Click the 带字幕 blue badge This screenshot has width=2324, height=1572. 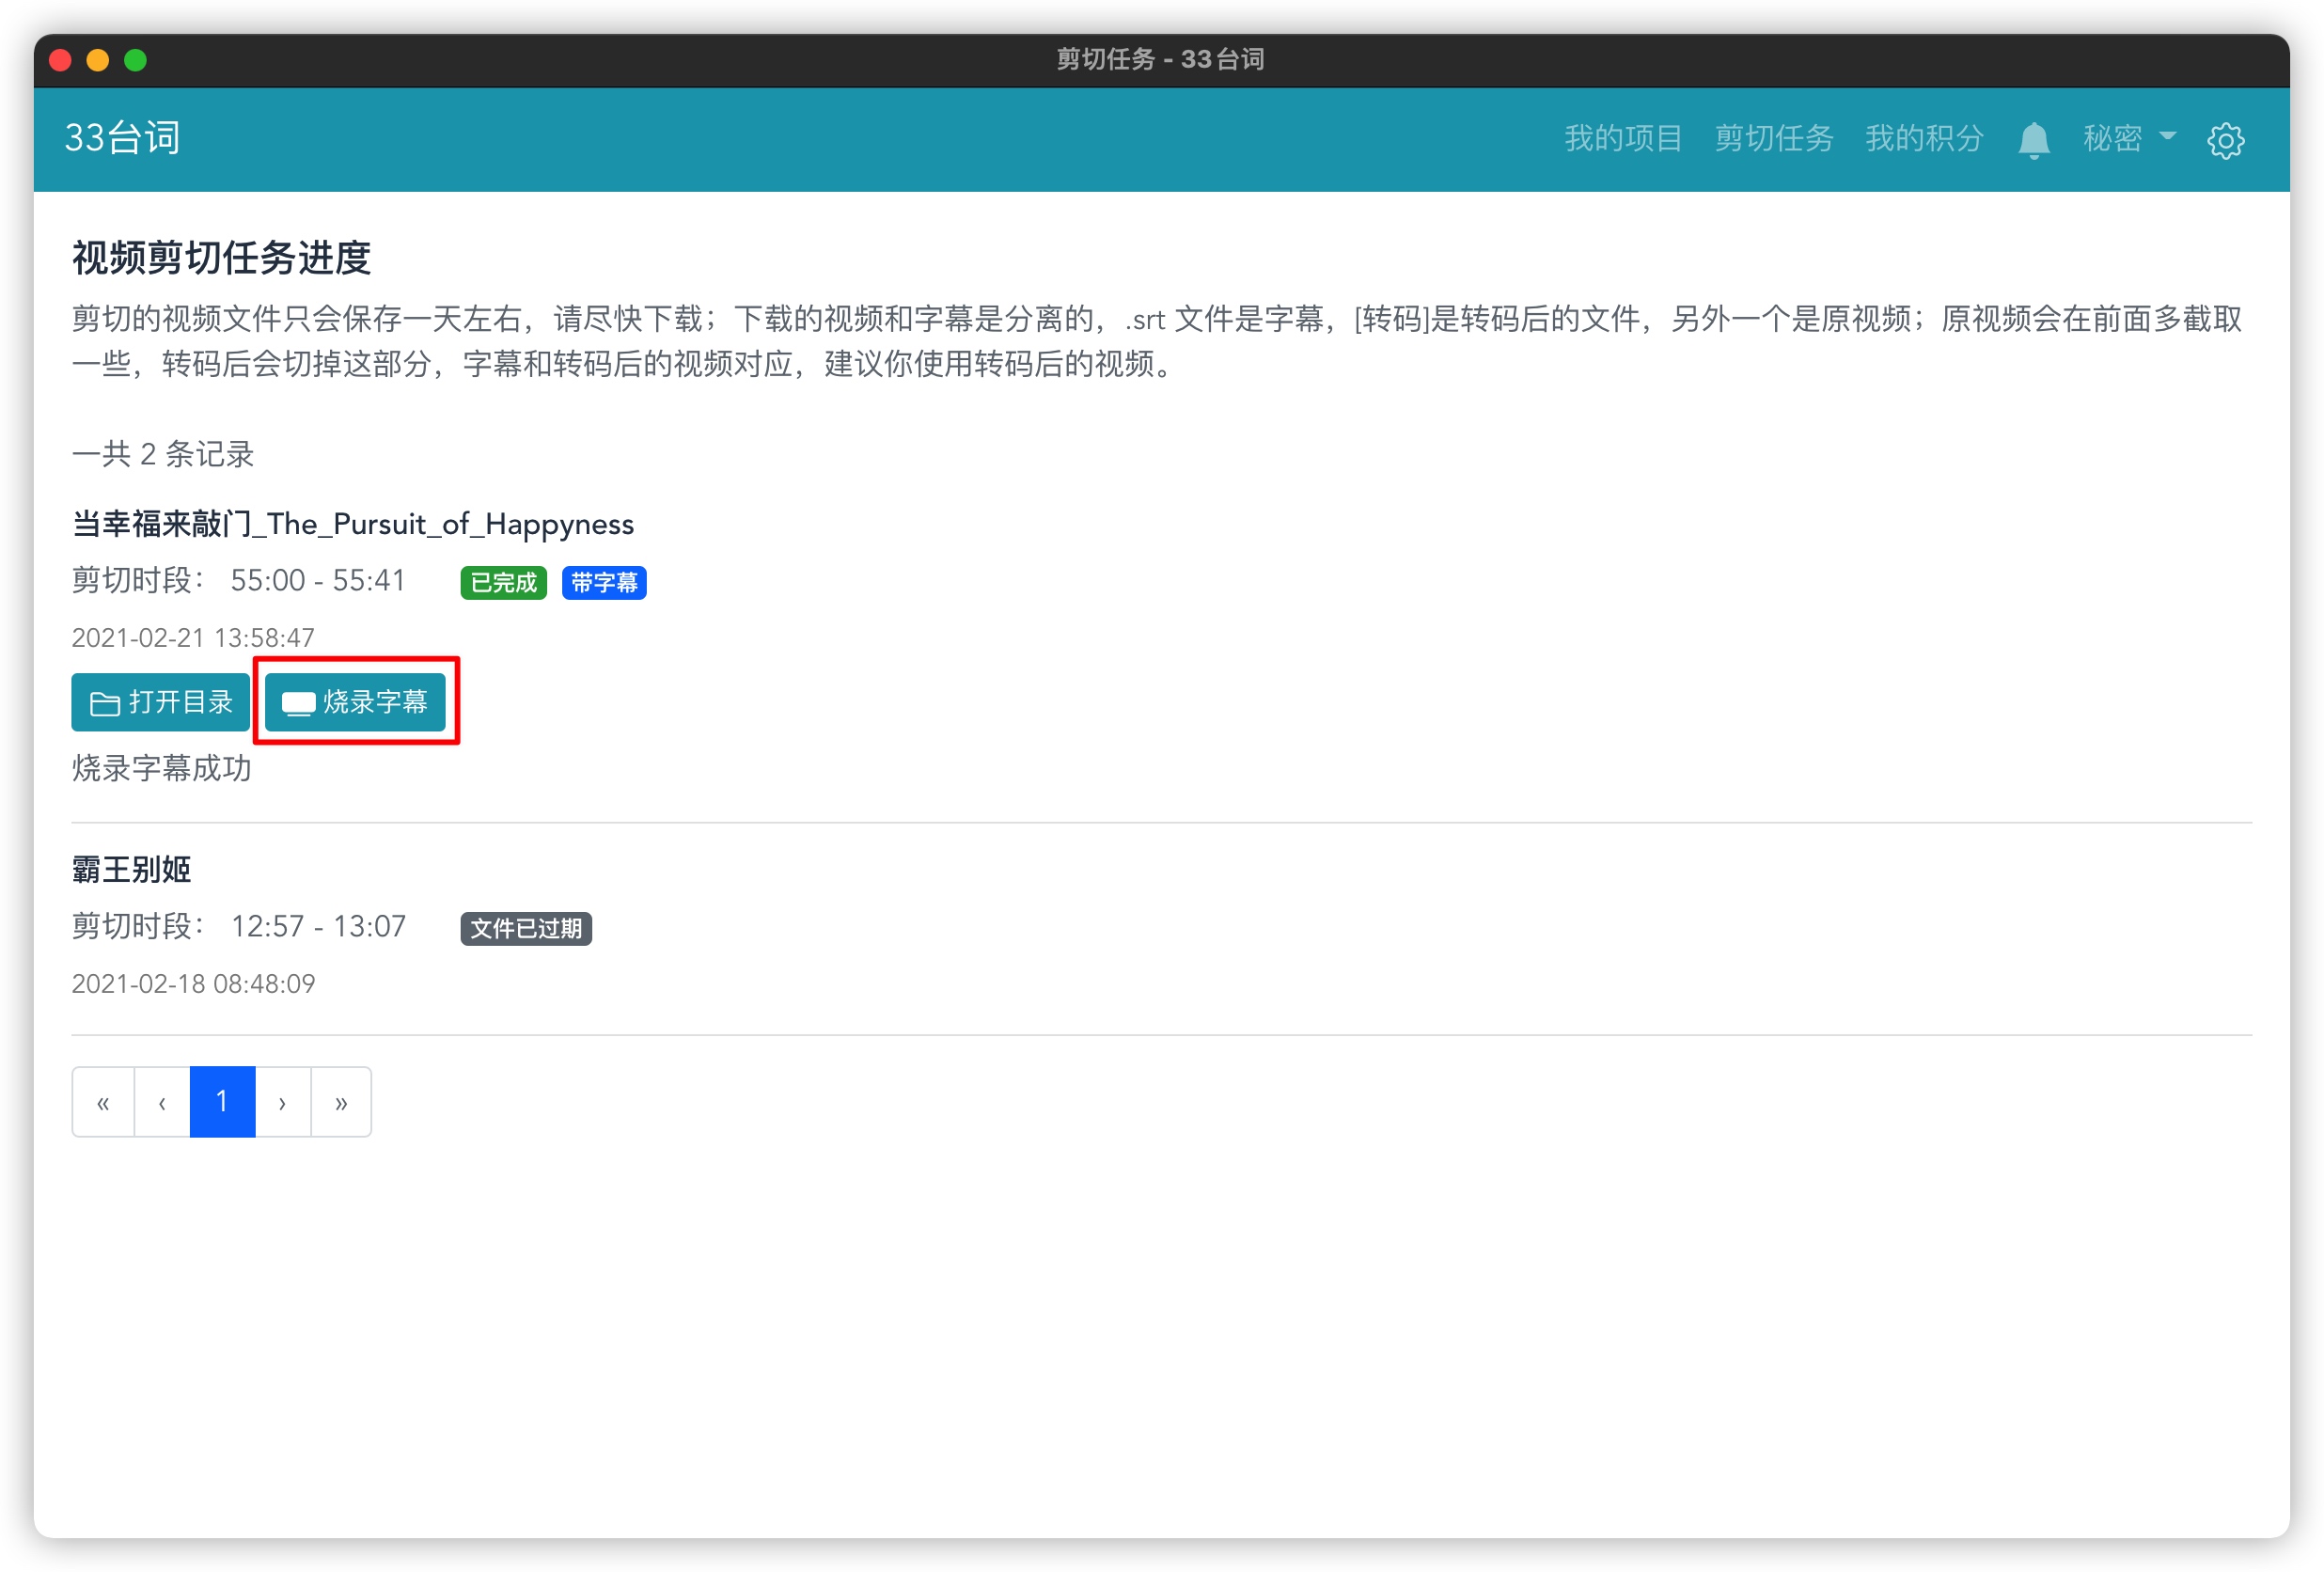(603, 582)
